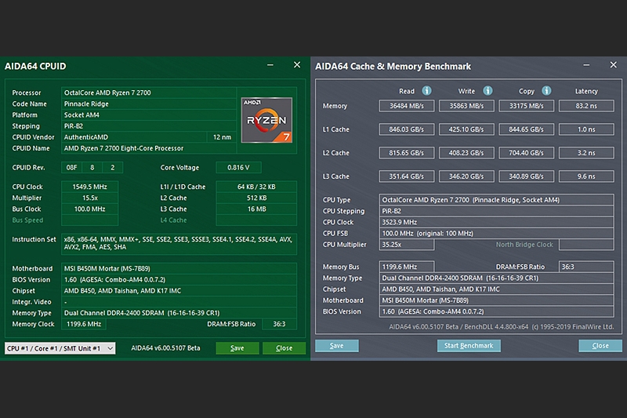Select L1 Cache latency 1.0 ns
This screenshot has width=627, height=418.
(x=586, y=129)
